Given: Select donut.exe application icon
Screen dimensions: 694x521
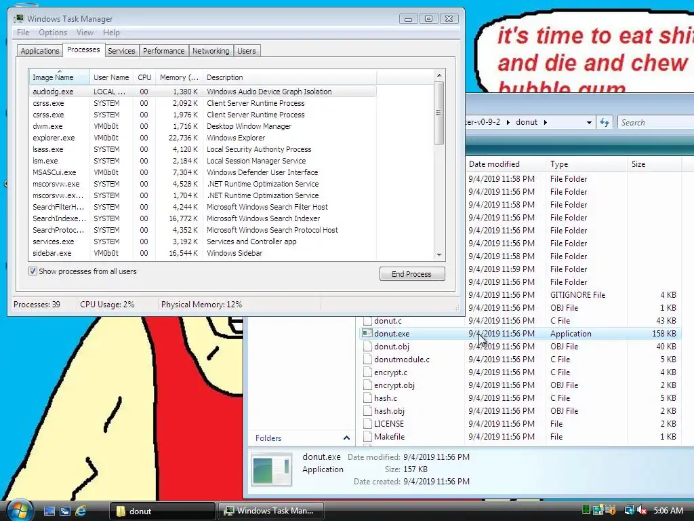Looking at the screenshot, I should click(367, 333).
